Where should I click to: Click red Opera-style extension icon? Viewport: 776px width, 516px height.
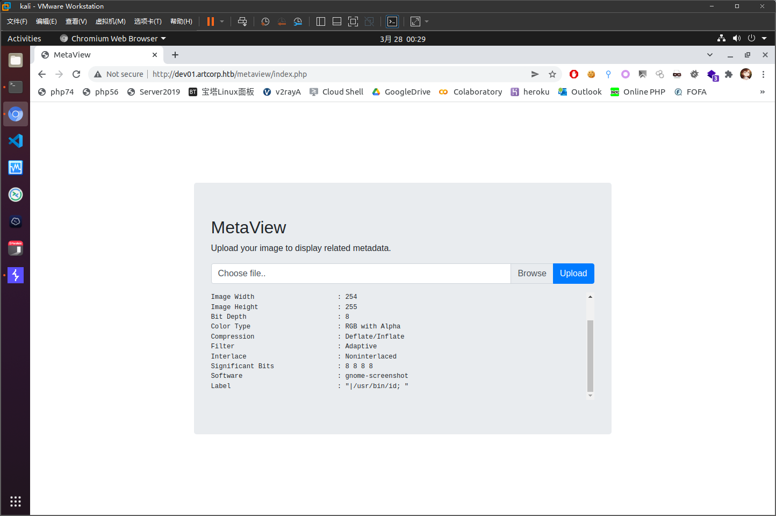coord(574,74)
